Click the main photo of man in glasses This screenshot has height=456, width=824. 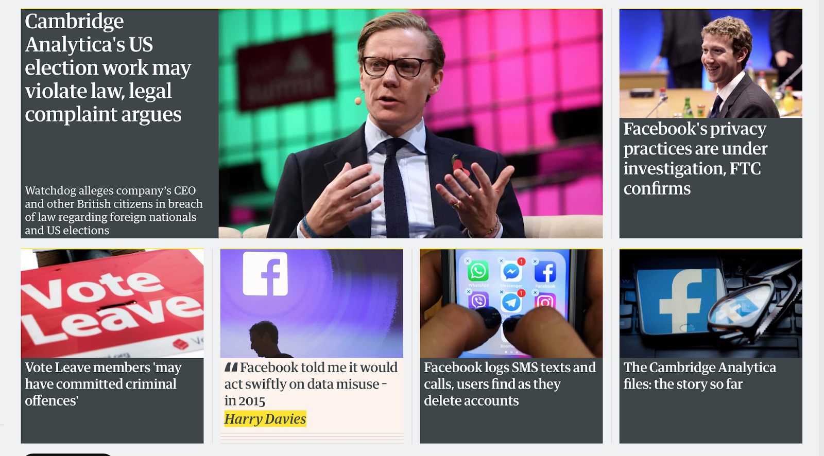coord(410,124)
